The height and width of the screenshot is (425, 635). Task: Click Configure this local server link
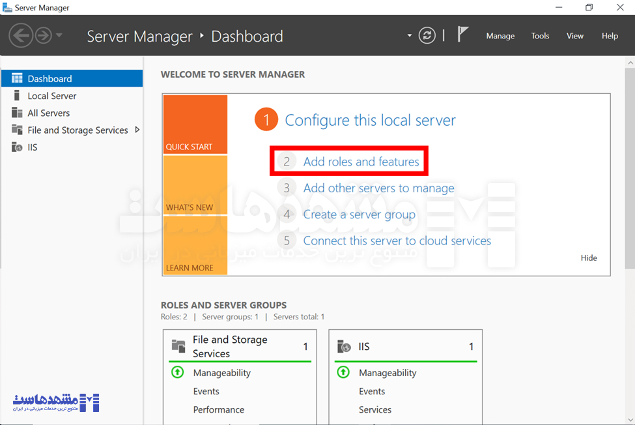(370, 121)
